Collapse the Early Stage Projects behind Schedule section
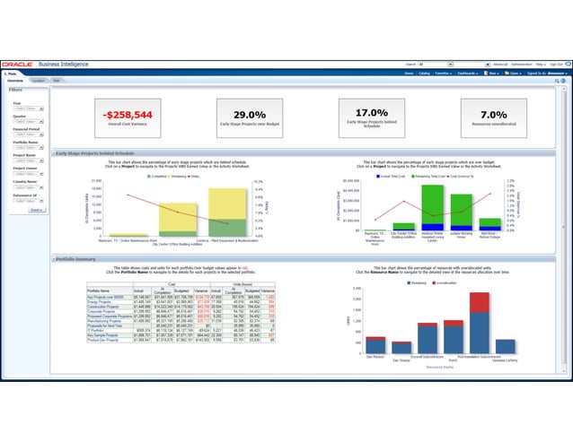 coord(54,153)
